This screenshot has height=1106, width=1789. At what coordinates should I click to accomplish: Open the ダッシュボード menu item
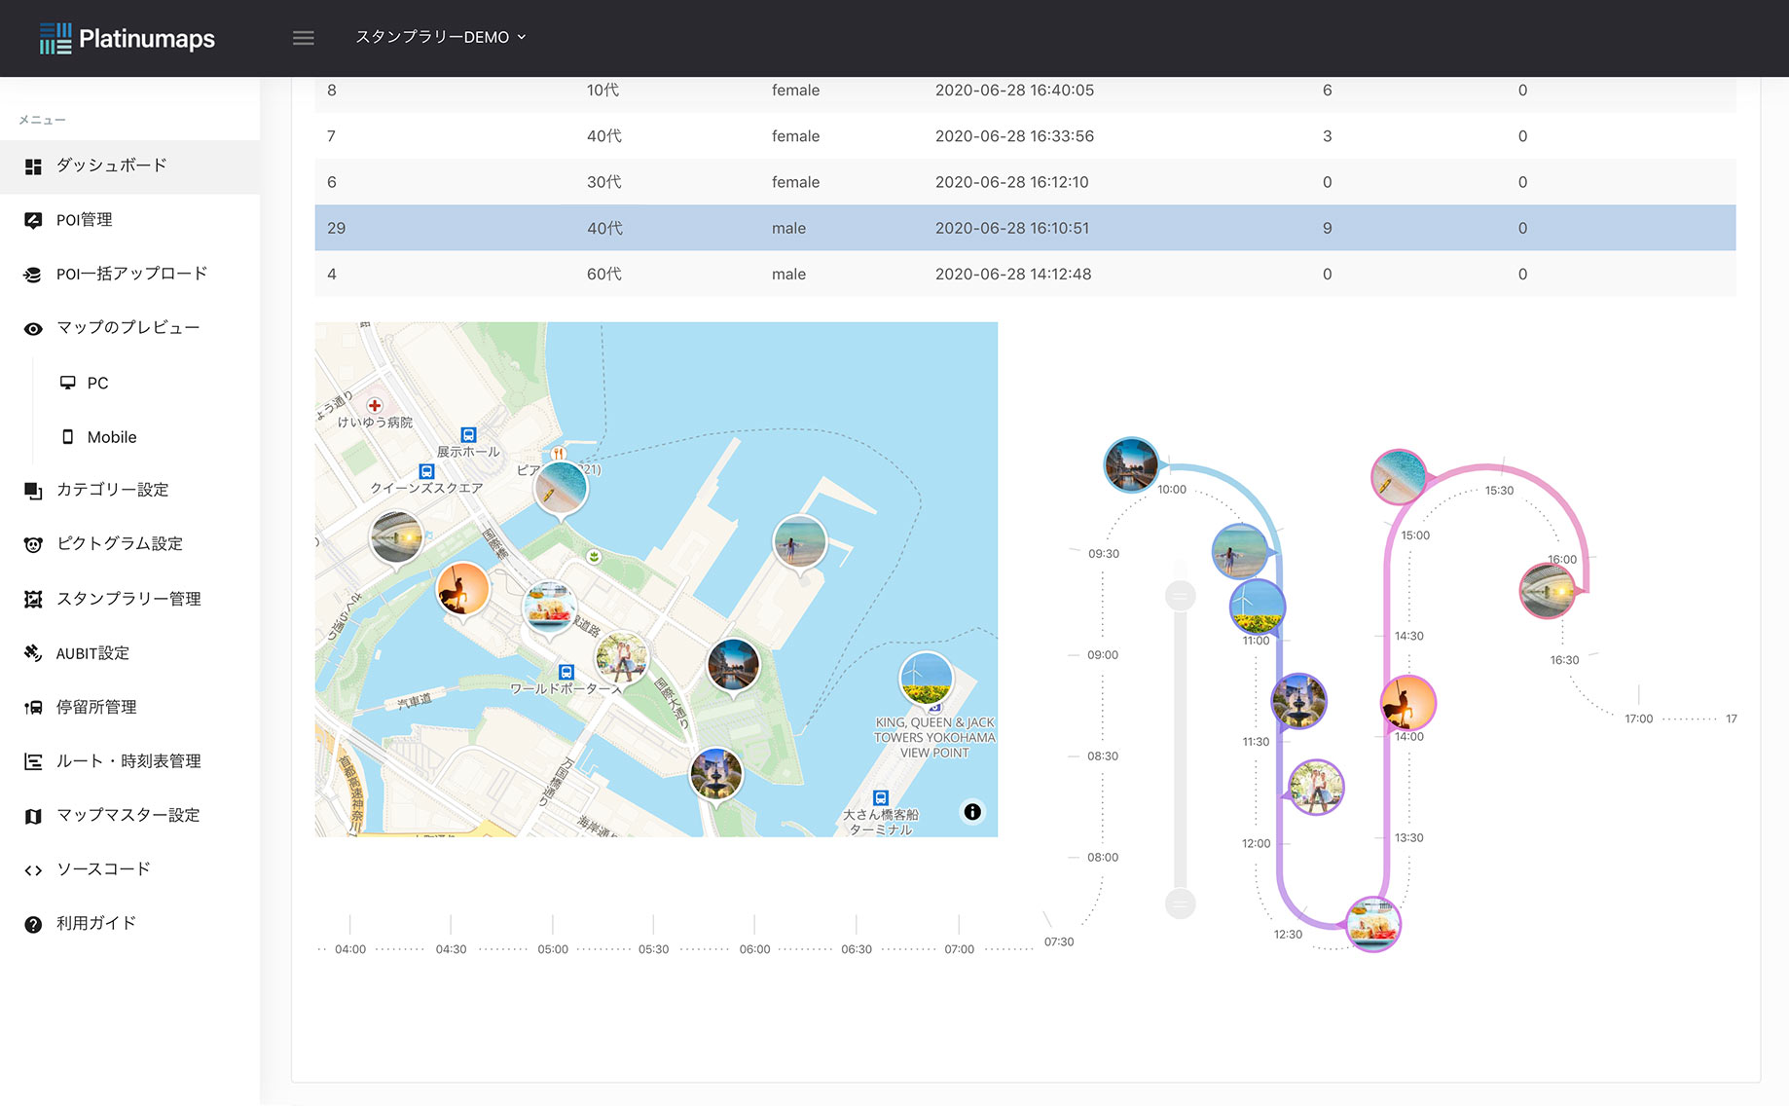(x=111, y=166)
